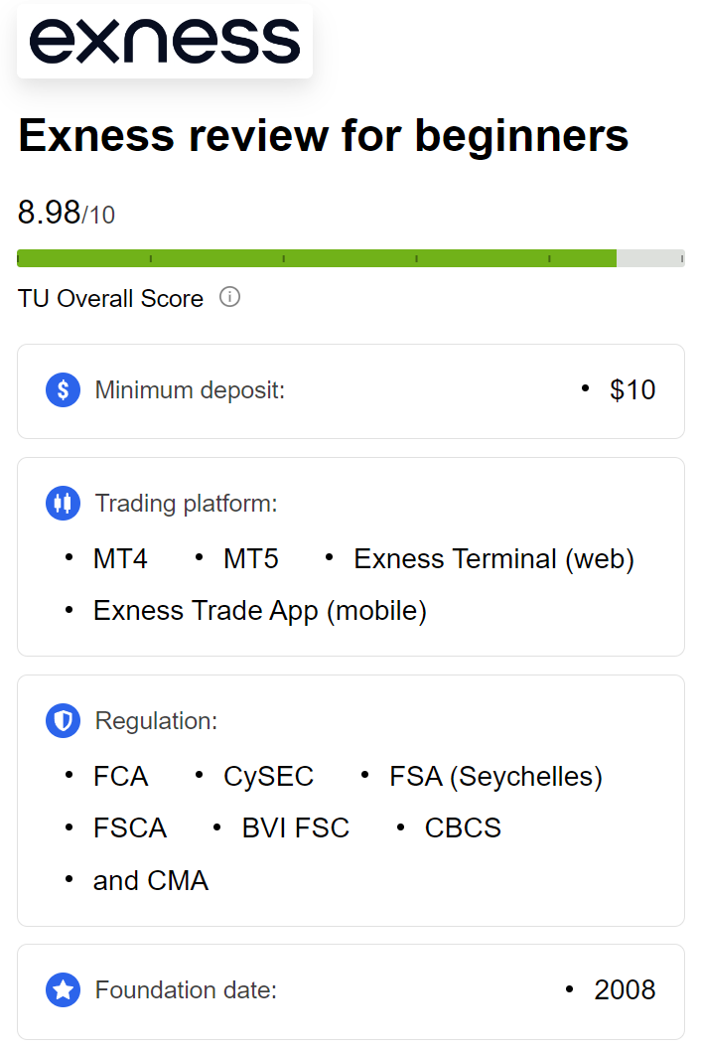701x1050 pixels.
Task: Click the FSCA regulation item
Action: 130,827
